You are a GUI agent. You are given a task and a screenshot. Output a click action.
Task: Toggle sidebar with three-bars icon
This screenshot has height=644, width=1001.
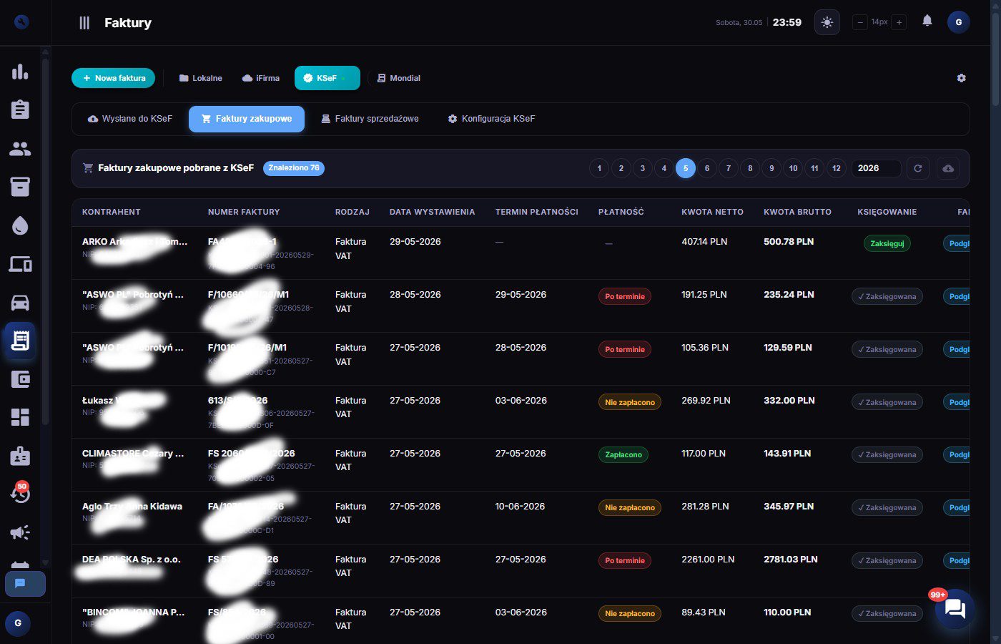[84, 23]
